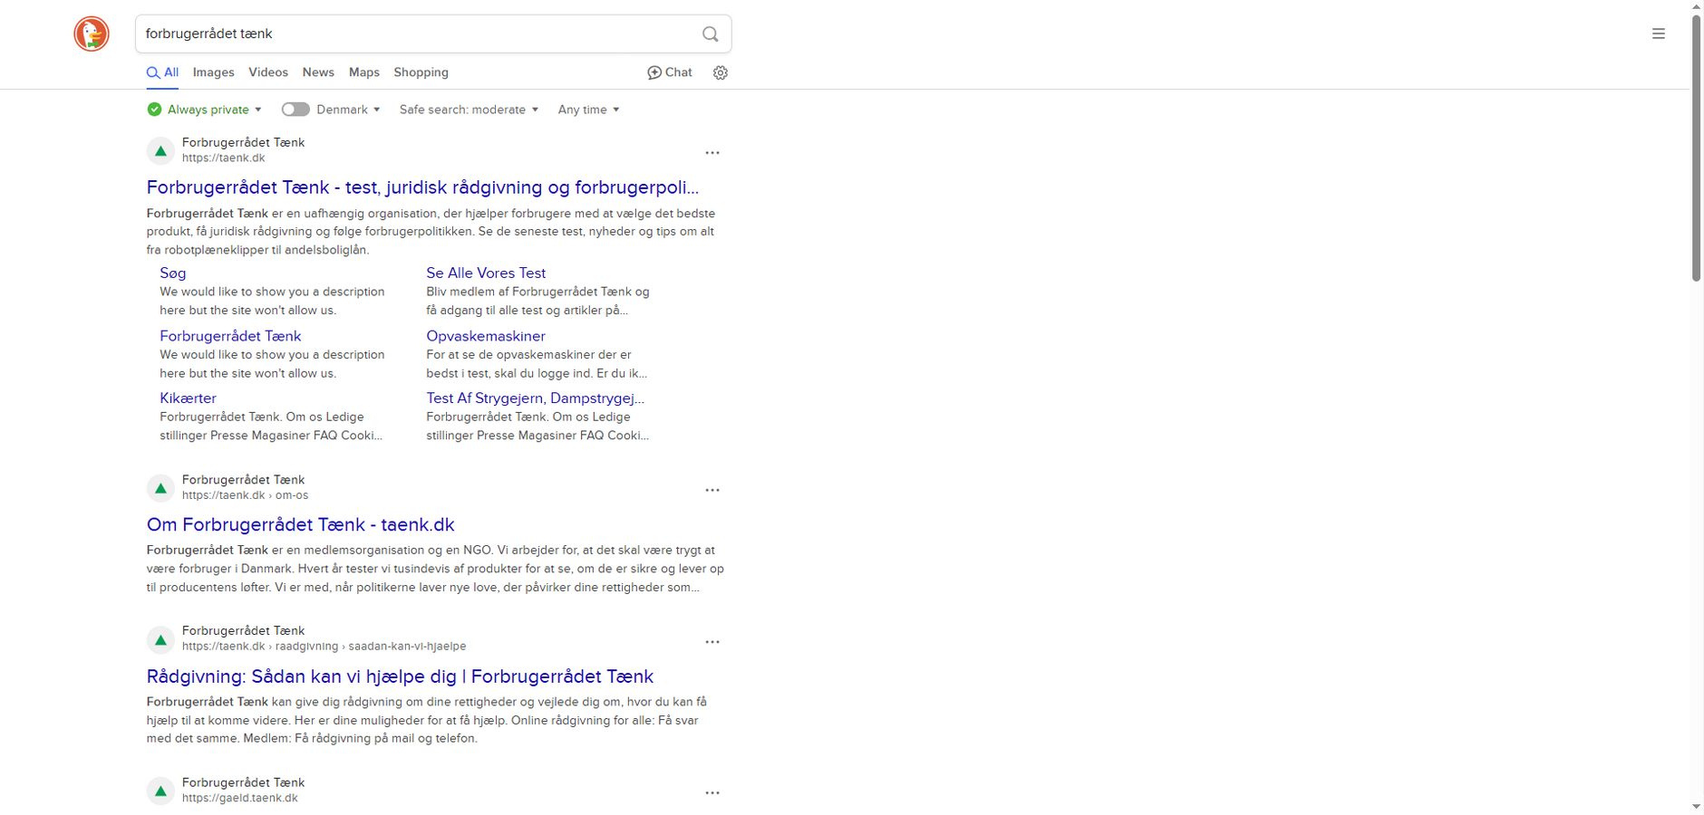Open more options for Om Forbrugerrådet result
The height and width of the screenshot is (815, 1704).
(712, 490)
